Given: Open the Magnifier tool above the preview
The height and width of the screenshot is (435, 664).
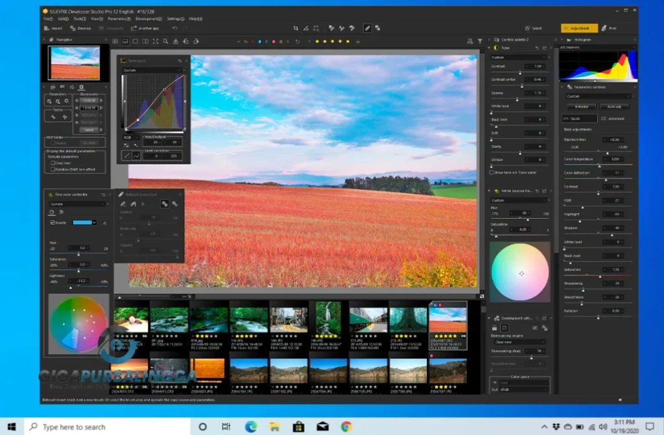Looking at the screenshot, I should (x=165, y=41).
